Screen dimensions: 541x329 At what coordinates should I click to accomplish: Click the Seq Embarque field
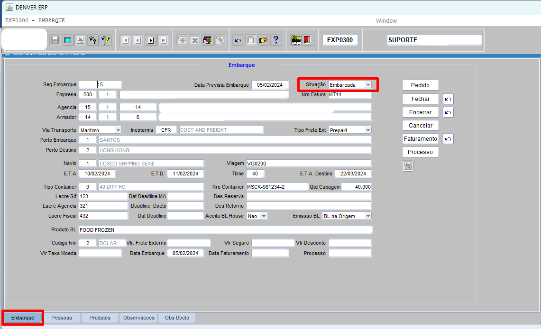tap(101, 84)
